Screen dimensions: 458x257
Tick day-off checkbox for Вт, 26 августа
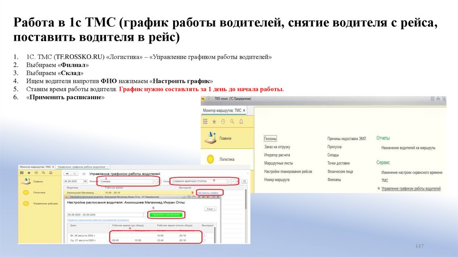point(204,236)
